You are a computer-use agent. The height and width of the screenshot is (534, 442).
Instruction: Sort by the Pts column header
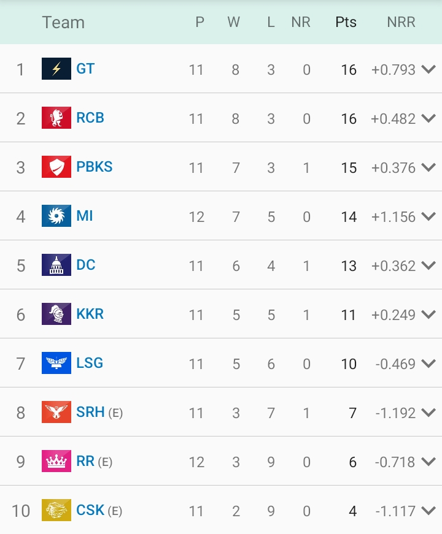point(346,22)
